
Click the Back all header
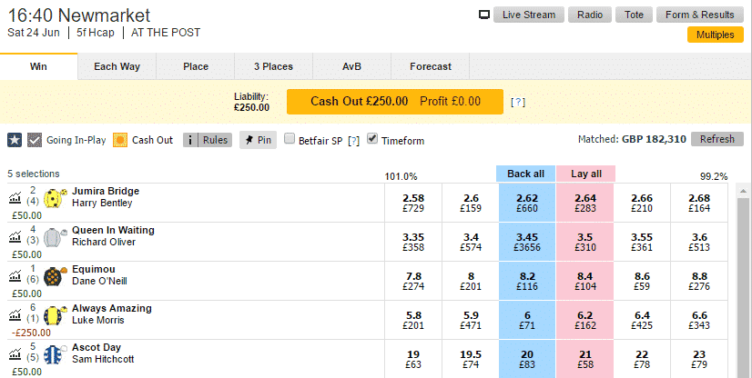tap(526, 174)
